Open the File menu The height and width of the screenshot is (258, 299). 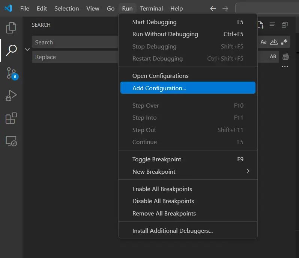point(25,8)
